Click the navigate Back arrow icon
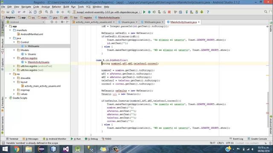The image size is (273, 153). (x=58, y=12)
